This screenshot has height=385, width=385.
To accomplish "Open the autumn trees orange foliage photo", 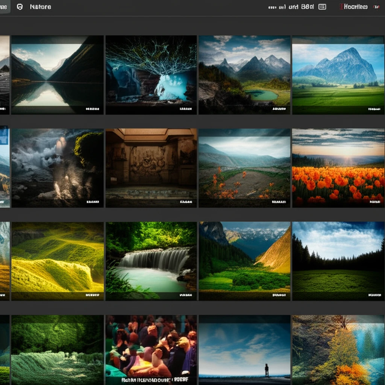I will pos(338,350).
